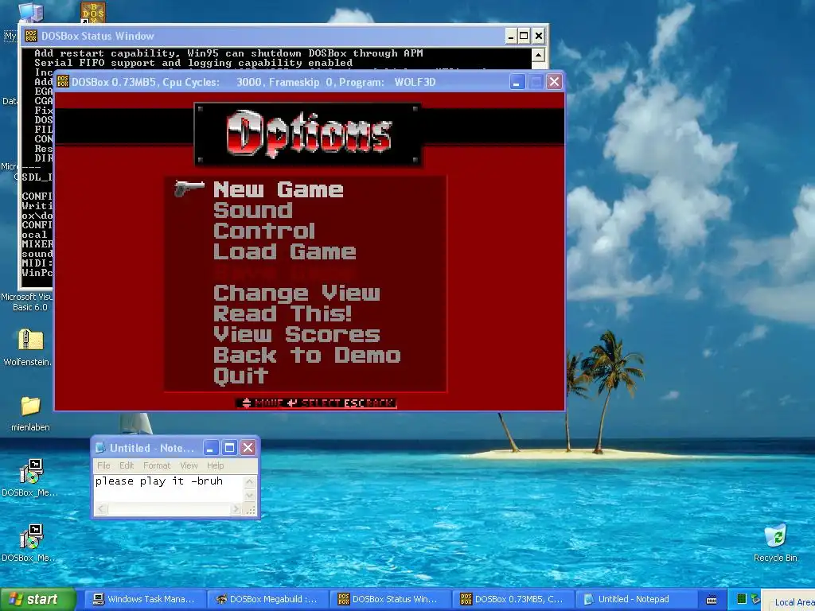
Task: Pick Change View in game menu
Action: click(x=297, y=294)
